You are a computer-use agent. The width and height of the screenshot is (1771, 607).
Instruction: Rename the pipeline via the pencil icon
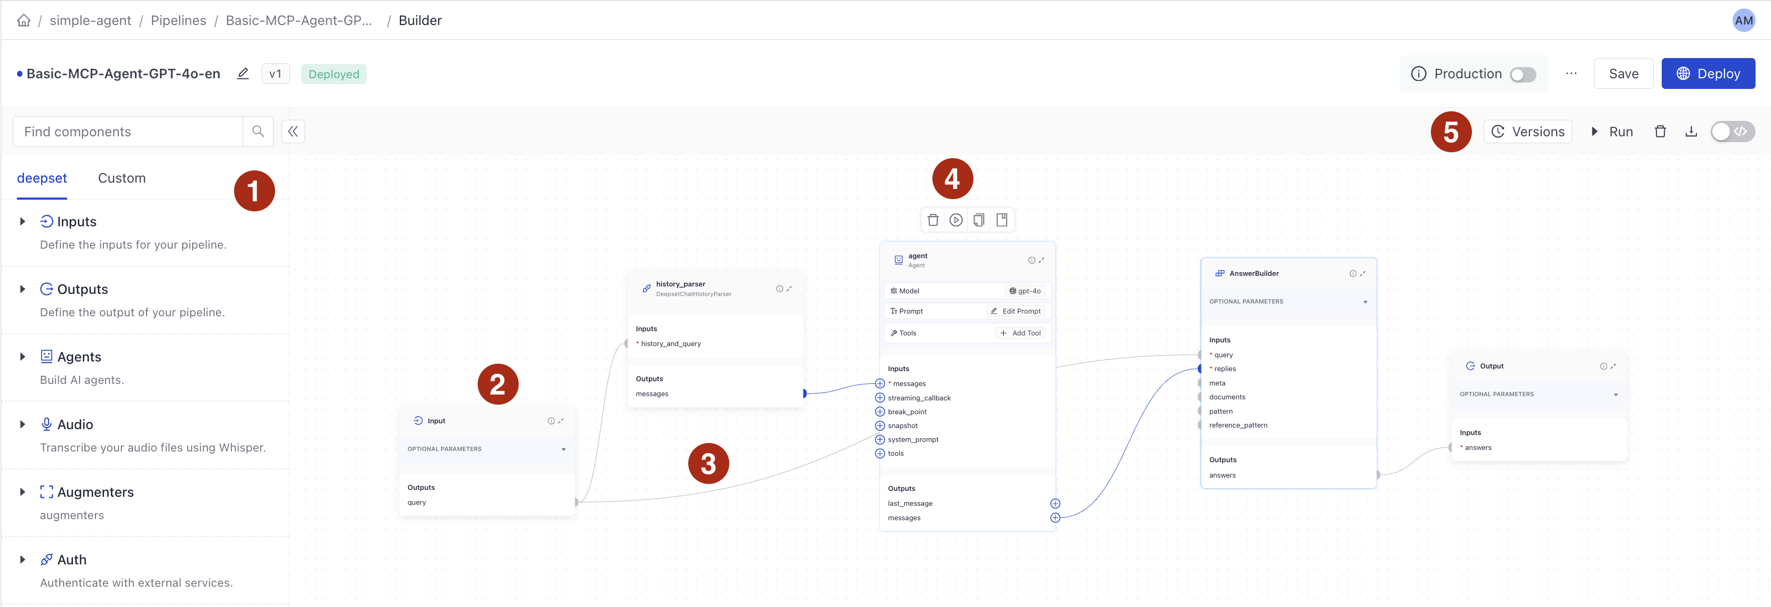[243, 73]
